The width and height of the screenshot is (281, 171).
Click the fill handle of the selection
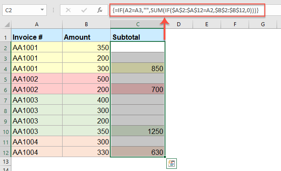click(165, 157)
